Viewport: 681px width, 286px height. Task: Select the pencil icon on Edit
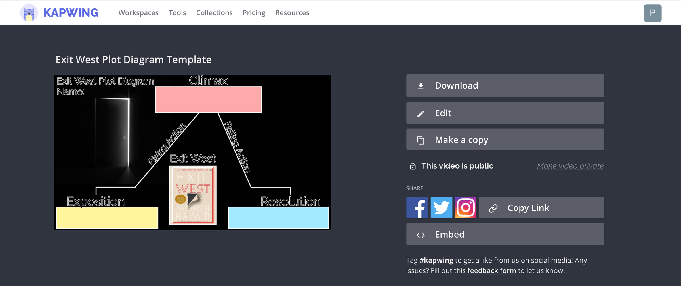point(421,113)
